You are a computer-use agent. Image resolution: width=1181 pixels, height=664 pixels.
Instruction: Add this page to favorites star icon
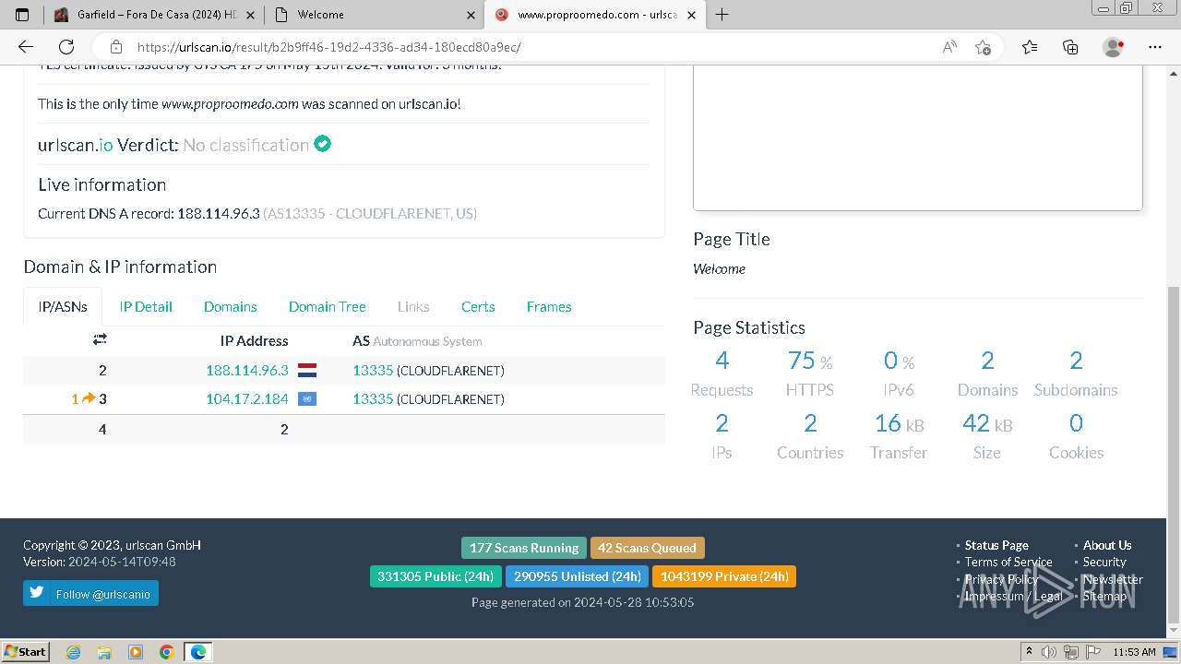tap(983, 47)
